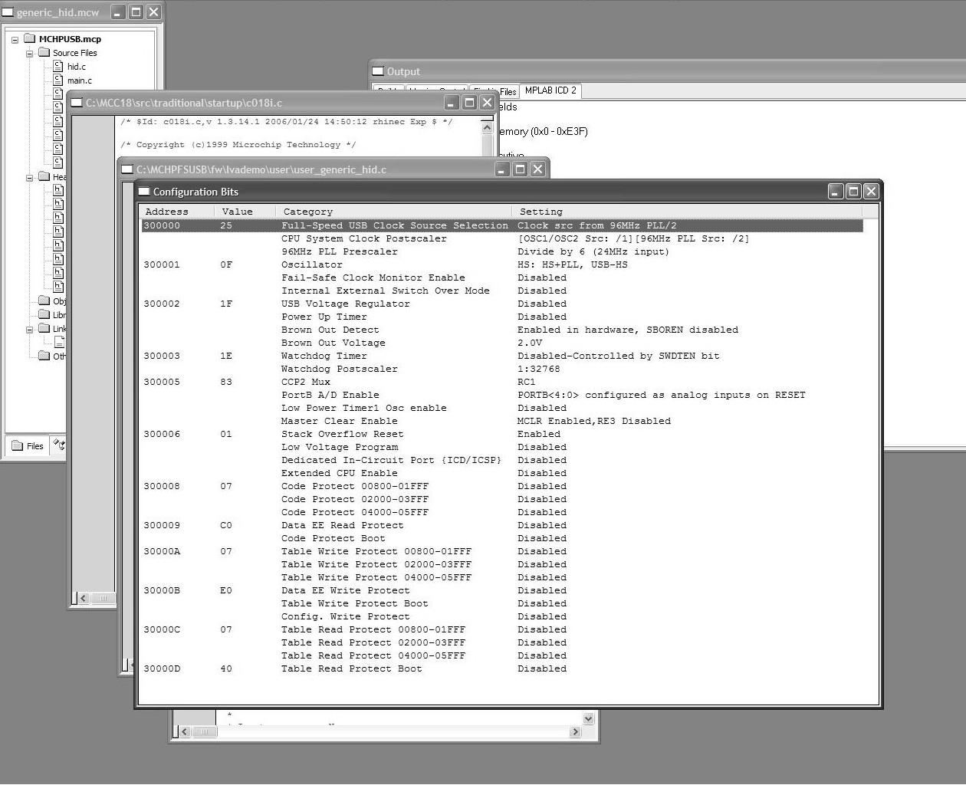Click the Configuration Bits window title icon

click(x=144, y=192)
